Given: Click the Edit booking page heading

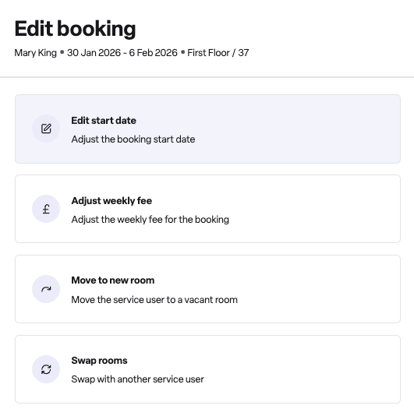Looking at the screenshot, I should pyautogui.click(x=75, y=29).
